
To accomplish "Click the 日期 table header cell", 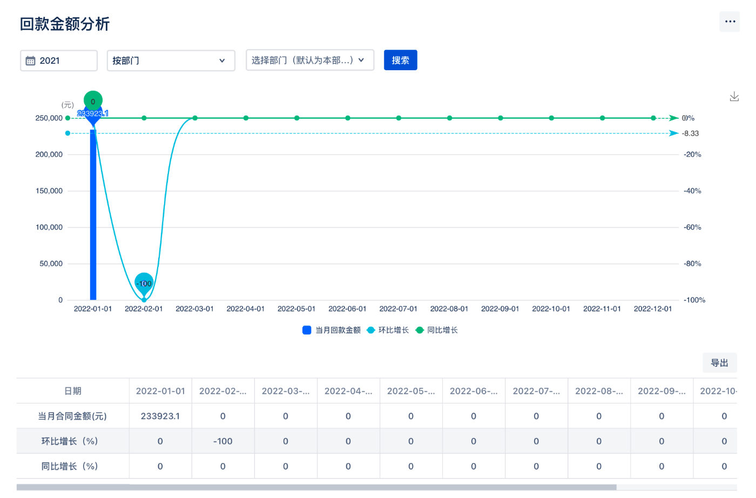I will 73,391.
